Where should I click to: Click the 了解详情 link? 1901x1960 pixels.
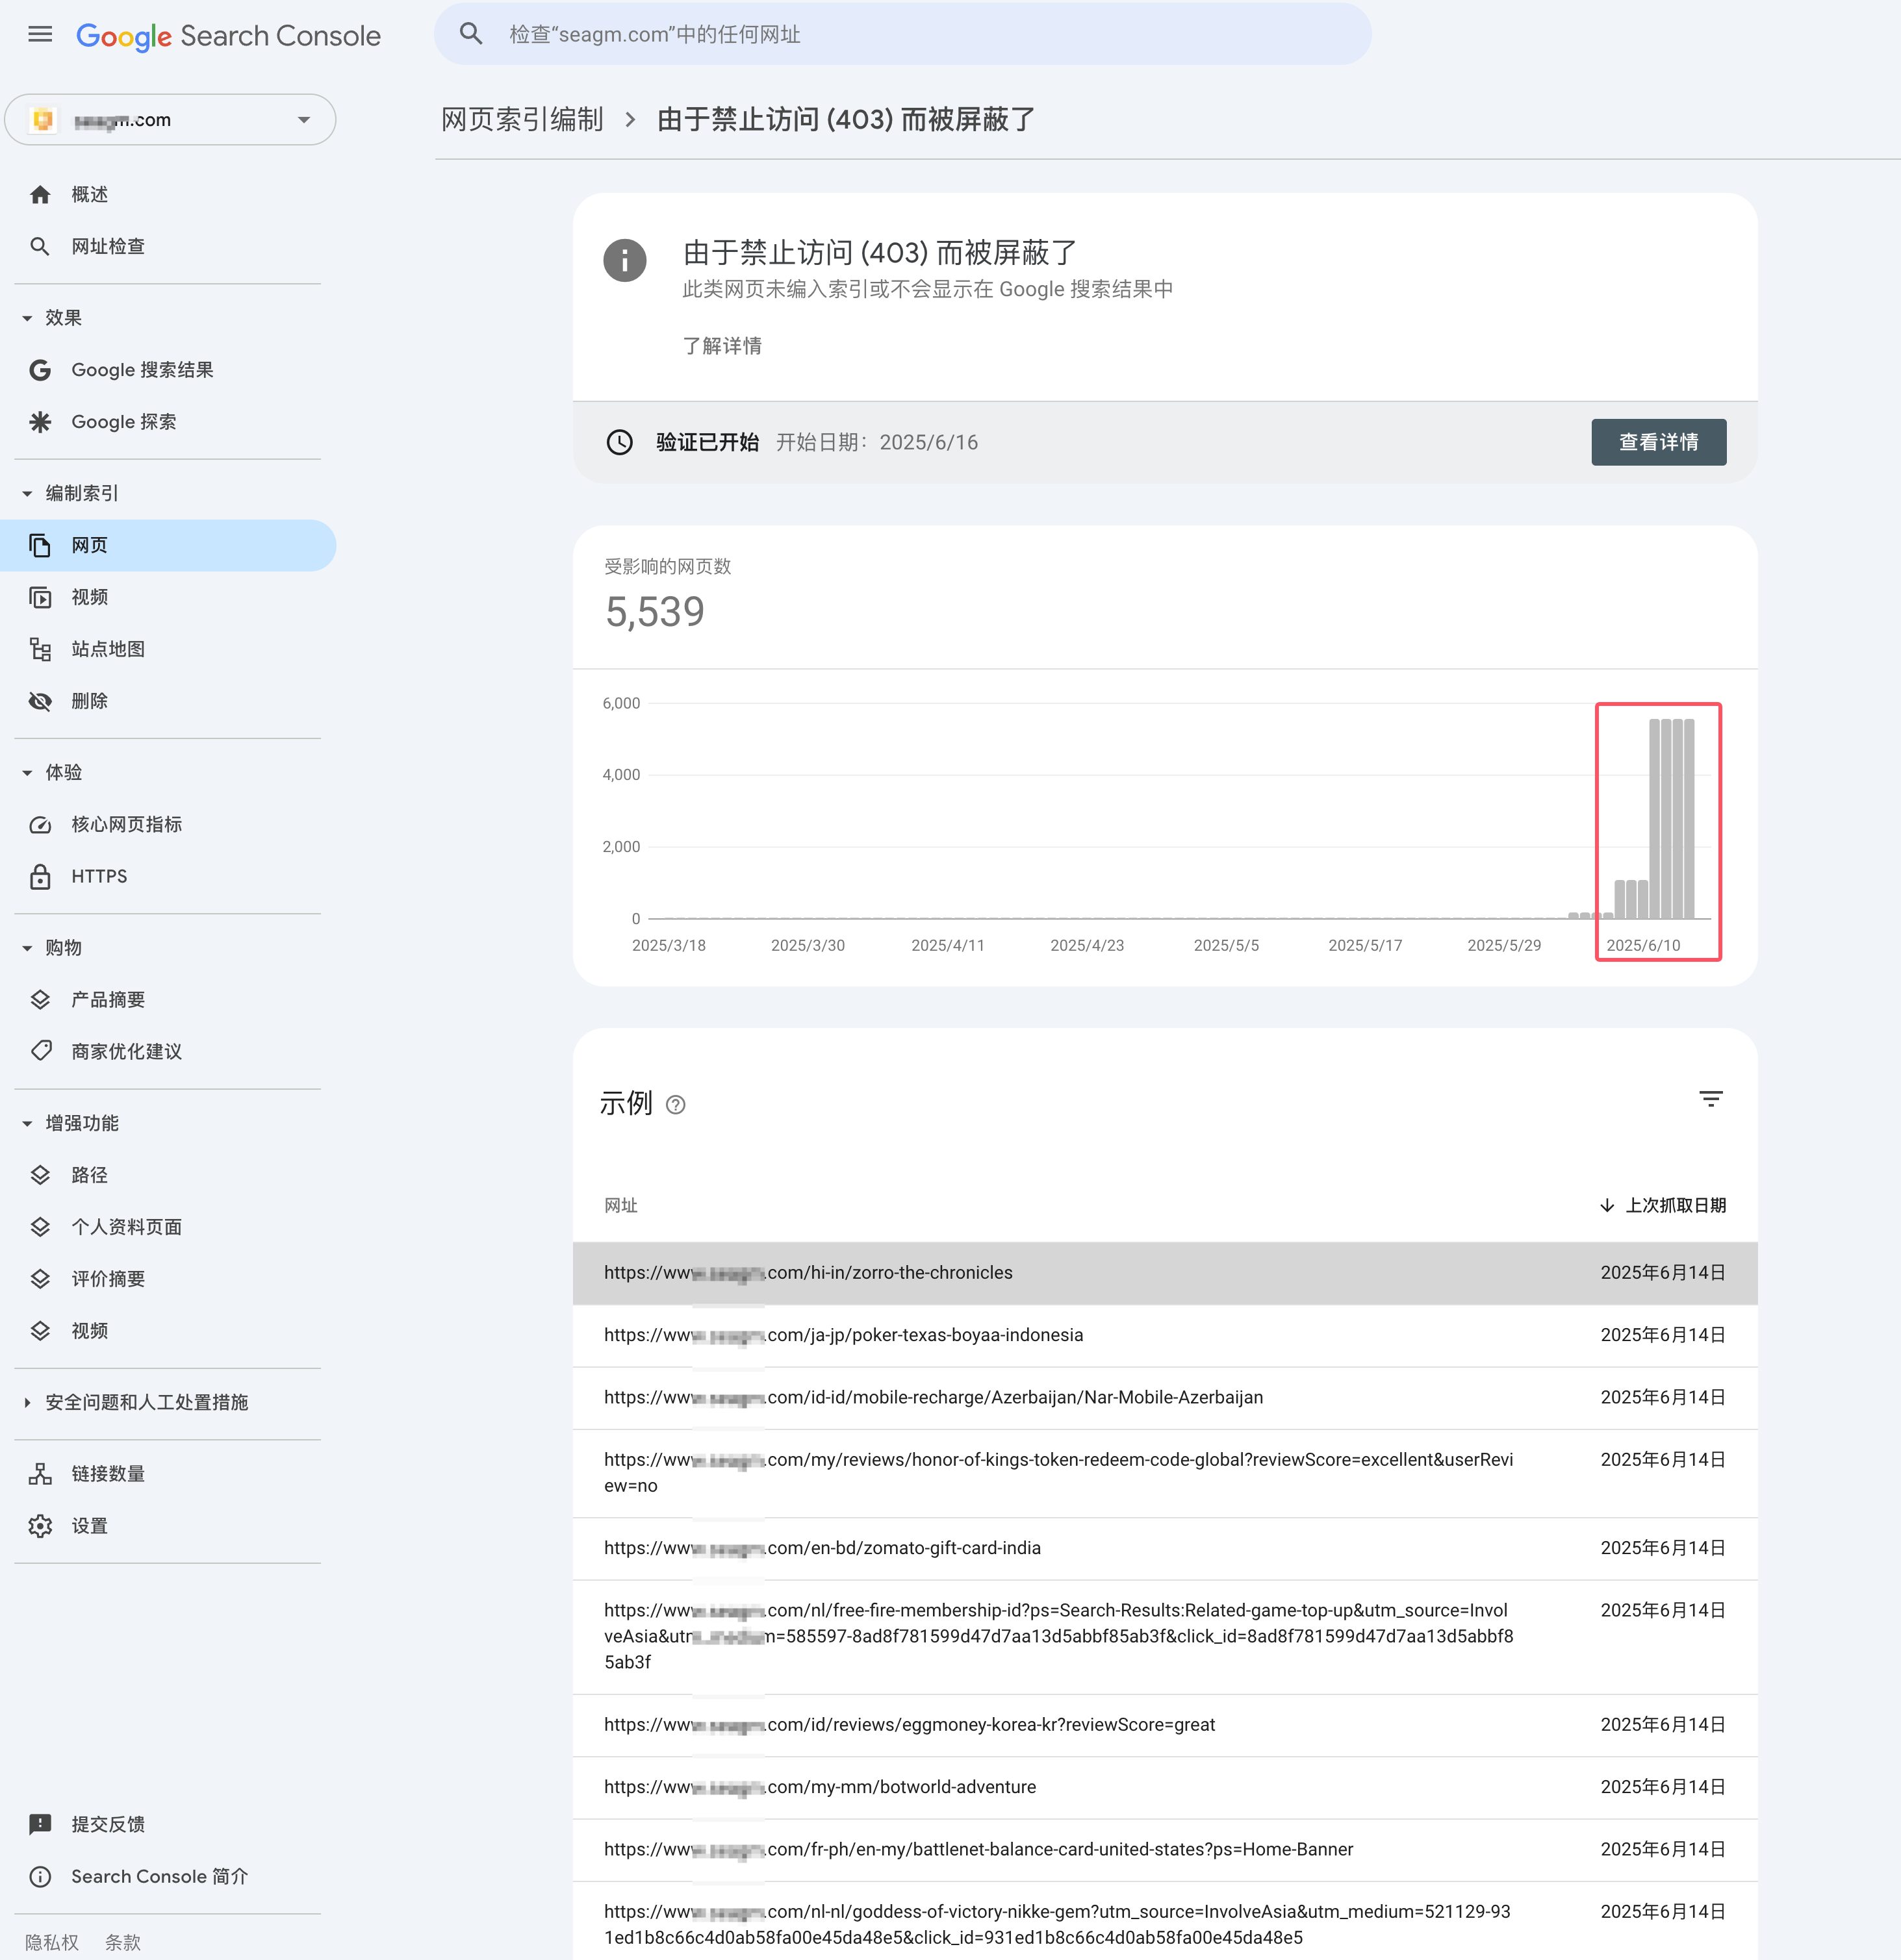click(721, 346)
